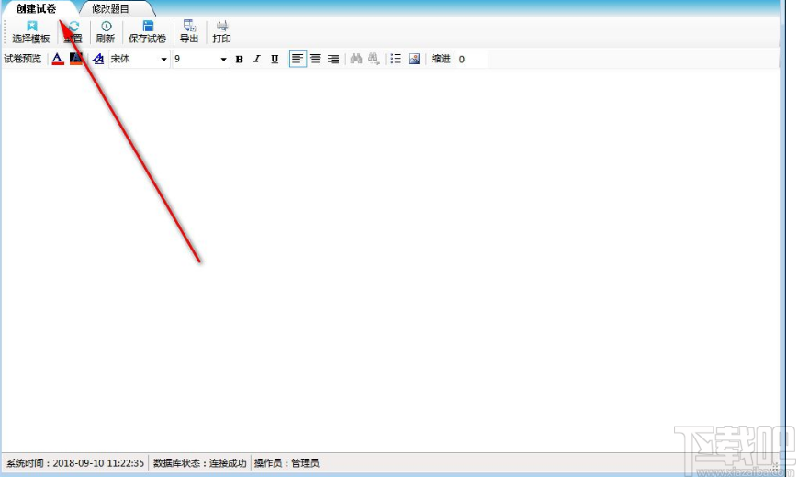Viewport: 798px width, 477px height.
Task: Center align the text
Action: (x=316, y=59)
